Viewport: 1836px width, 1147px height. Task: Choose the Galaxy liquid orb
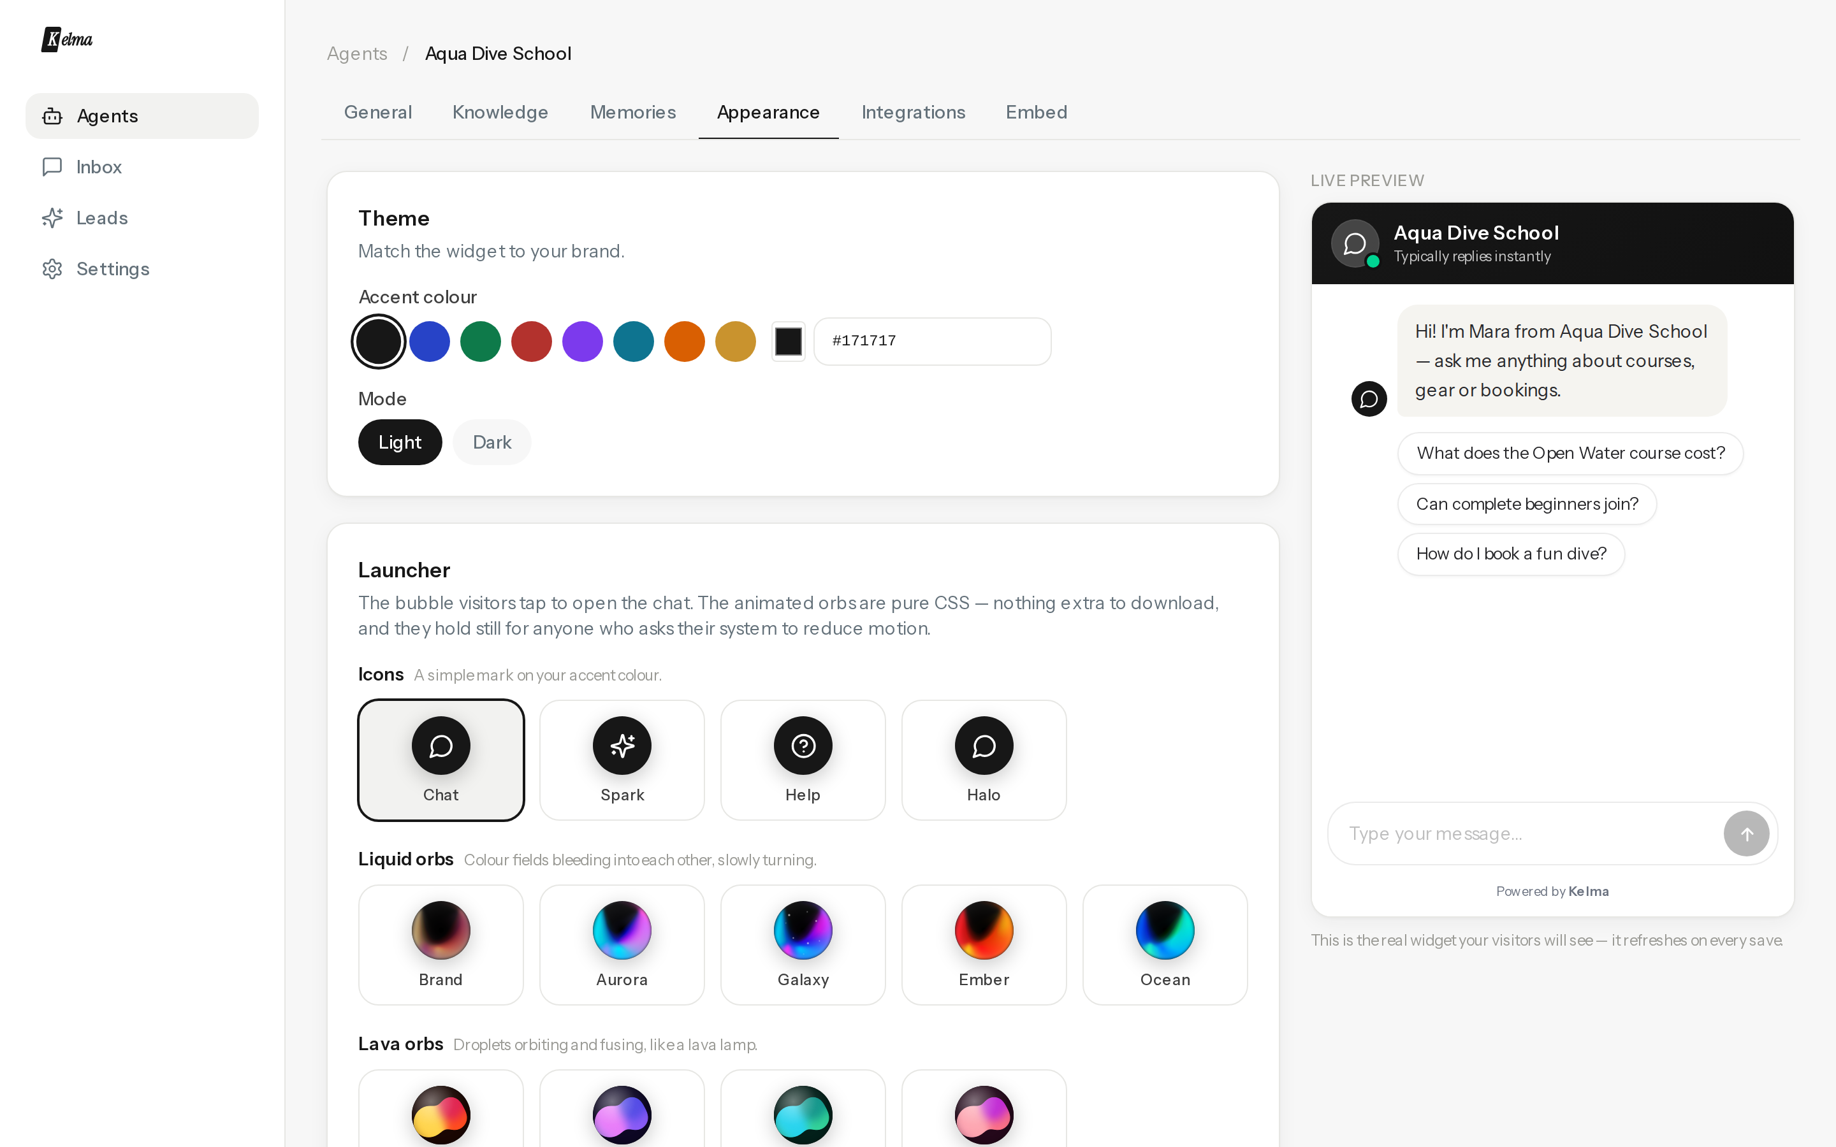(x=803, y=944)
